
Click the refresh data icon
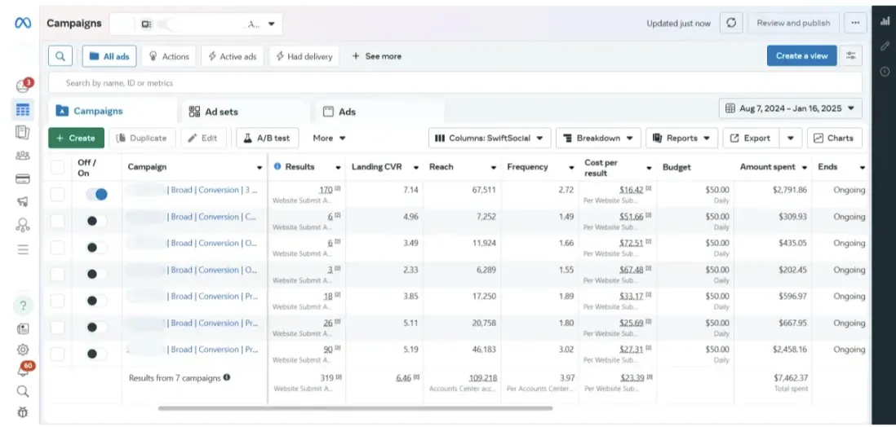click(731, 23)
